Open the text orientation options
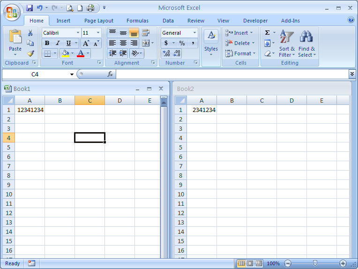The height and width of the screenshot is (269, 358). (x=136, y=53)
